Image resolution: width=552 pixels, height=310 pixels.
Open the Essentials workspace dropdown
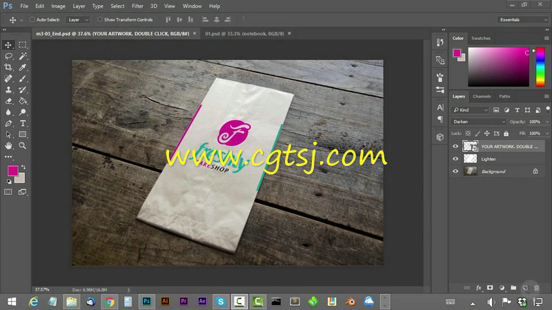[523, 20]
